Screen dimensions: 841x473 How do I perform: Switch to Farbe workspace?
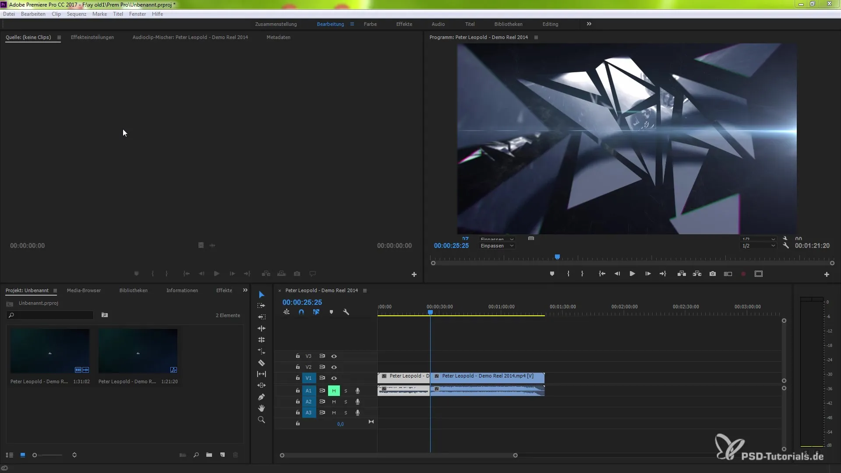pos(370,24)
